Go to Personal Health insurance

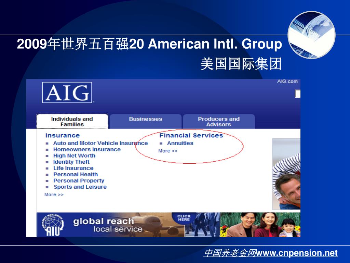(76, 174)
